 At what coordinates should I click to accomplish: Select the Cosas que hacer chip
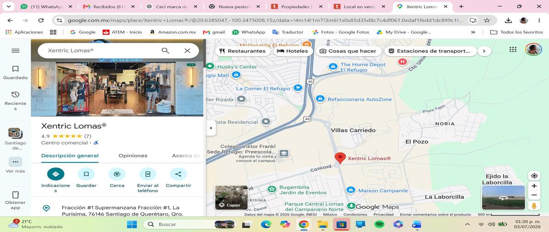click(x=348, y=51)
